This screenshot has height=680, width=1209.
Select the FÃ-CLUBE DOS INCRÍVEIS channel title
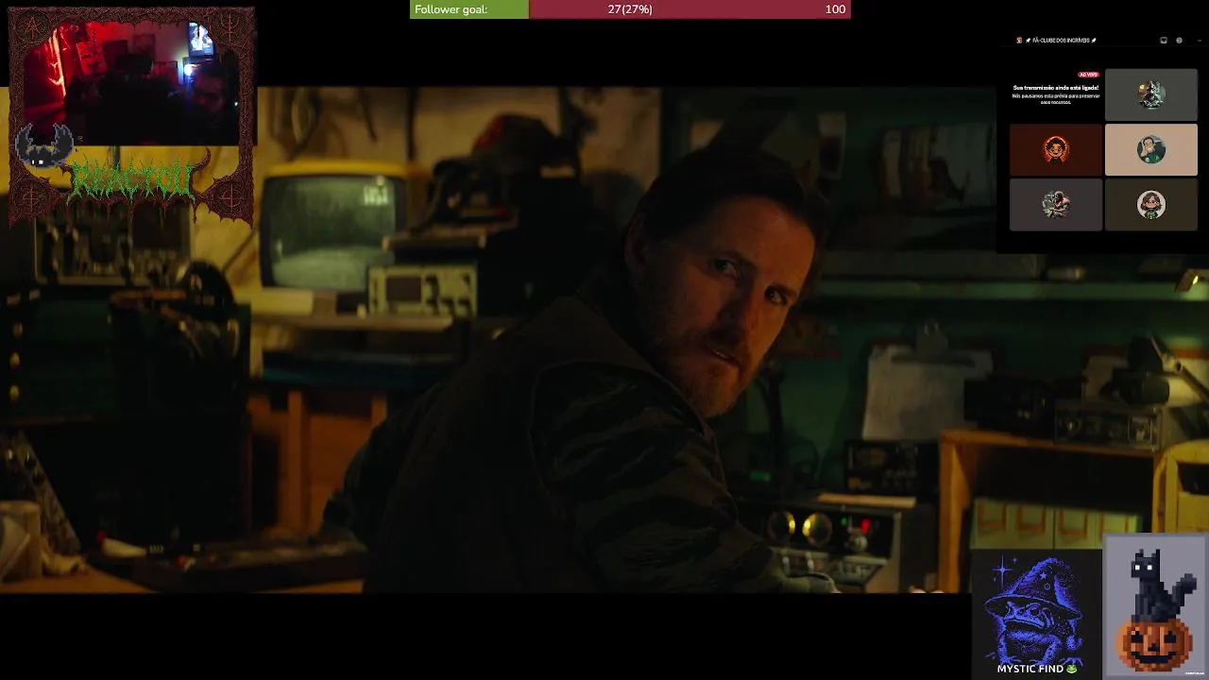pyautogui.click(x=1062, y=41)
